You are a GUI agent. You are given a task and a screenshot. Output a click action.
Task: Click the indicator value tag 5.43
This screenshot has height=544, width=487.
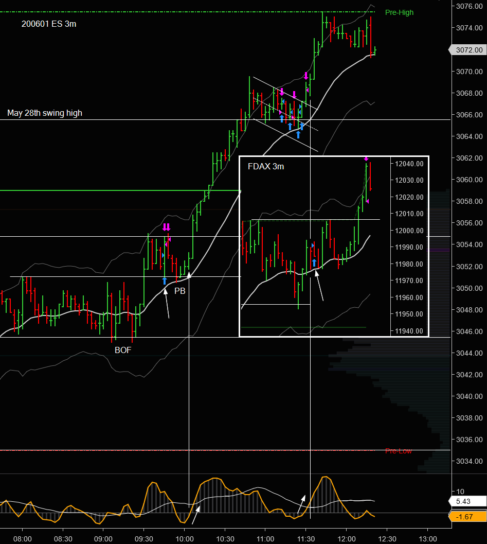(467, 501)
